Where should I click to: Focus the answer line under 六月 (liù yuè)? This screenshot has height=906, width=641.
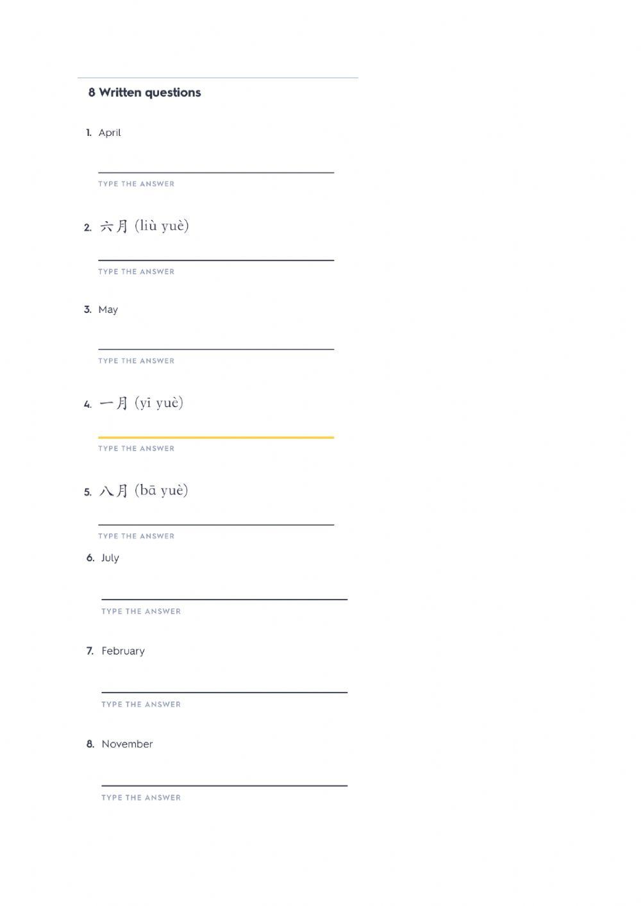[x=216, y=252]
